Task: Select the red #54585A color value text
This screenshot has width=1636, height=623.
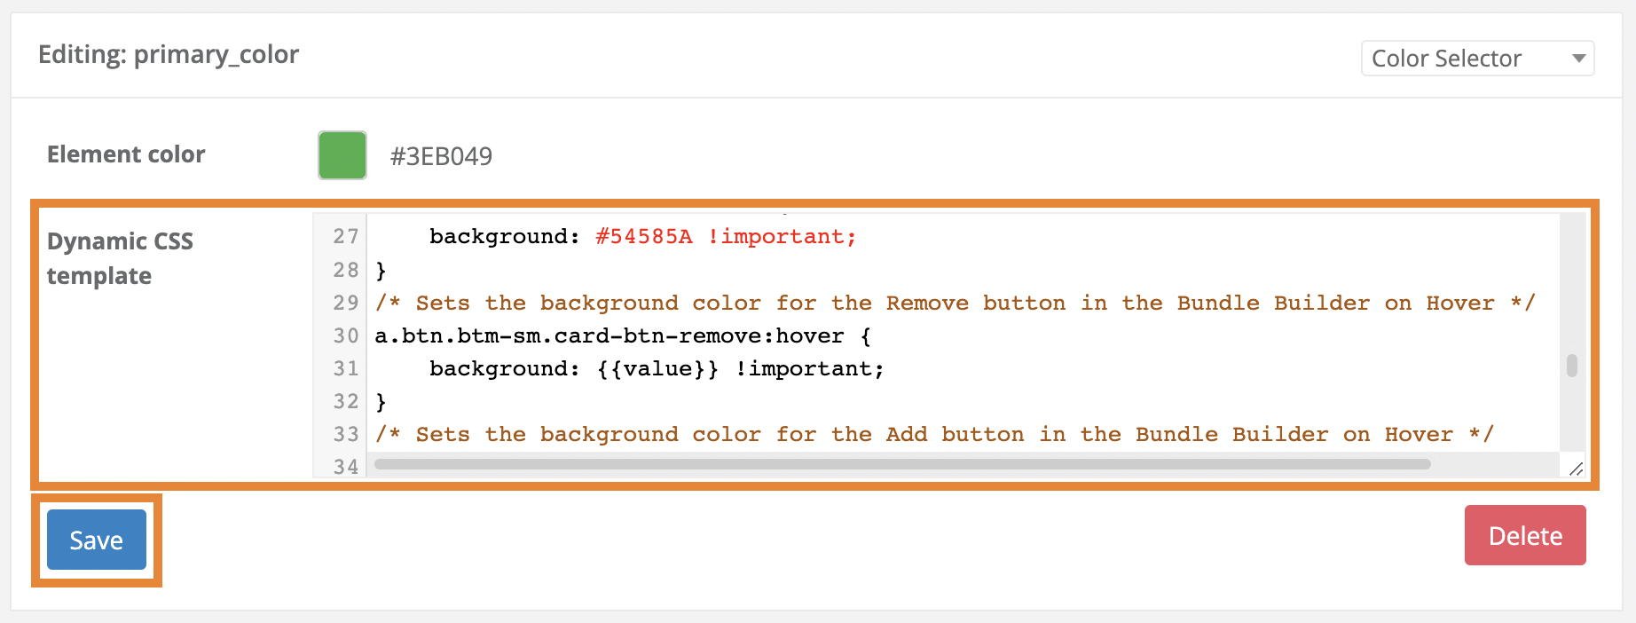Action: [645, 236]
